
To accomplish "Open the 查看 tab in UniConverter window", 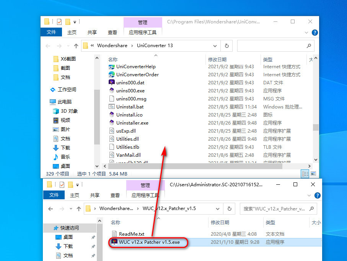I will [112, 33].
